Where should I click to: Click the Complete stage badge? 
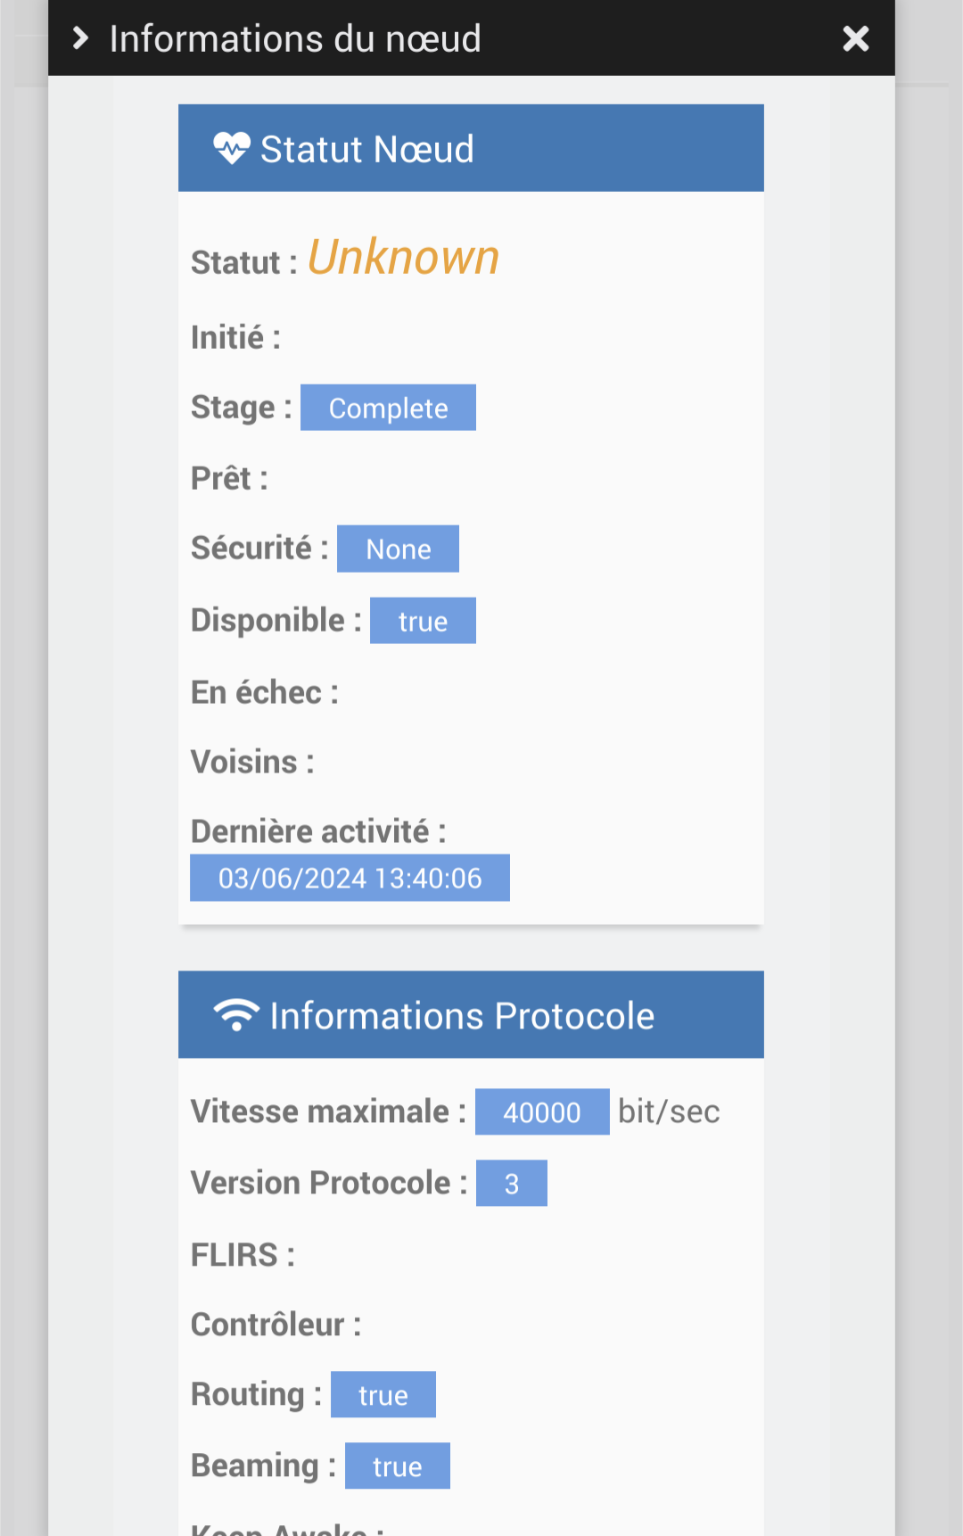[388, 408]
